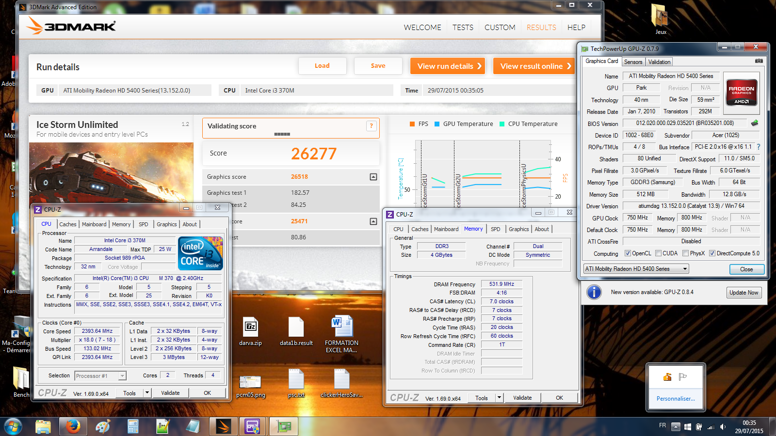Click the Close button in GPU-Z
776x436 pixels.
(x=746, y=269)
